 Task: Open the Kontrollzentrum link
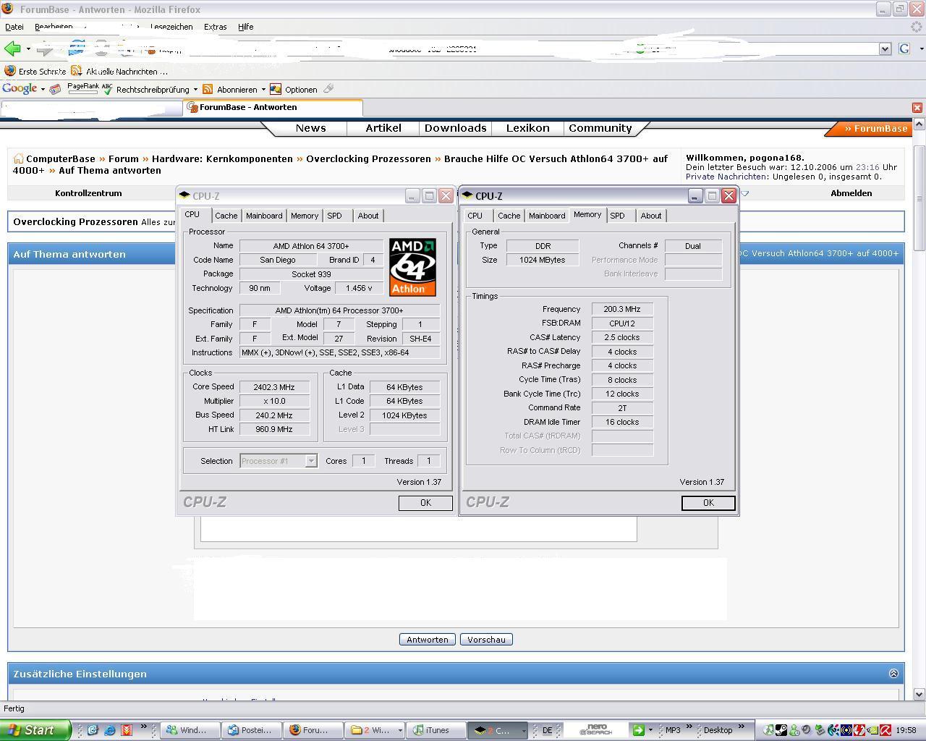click(x=88, y=193)
